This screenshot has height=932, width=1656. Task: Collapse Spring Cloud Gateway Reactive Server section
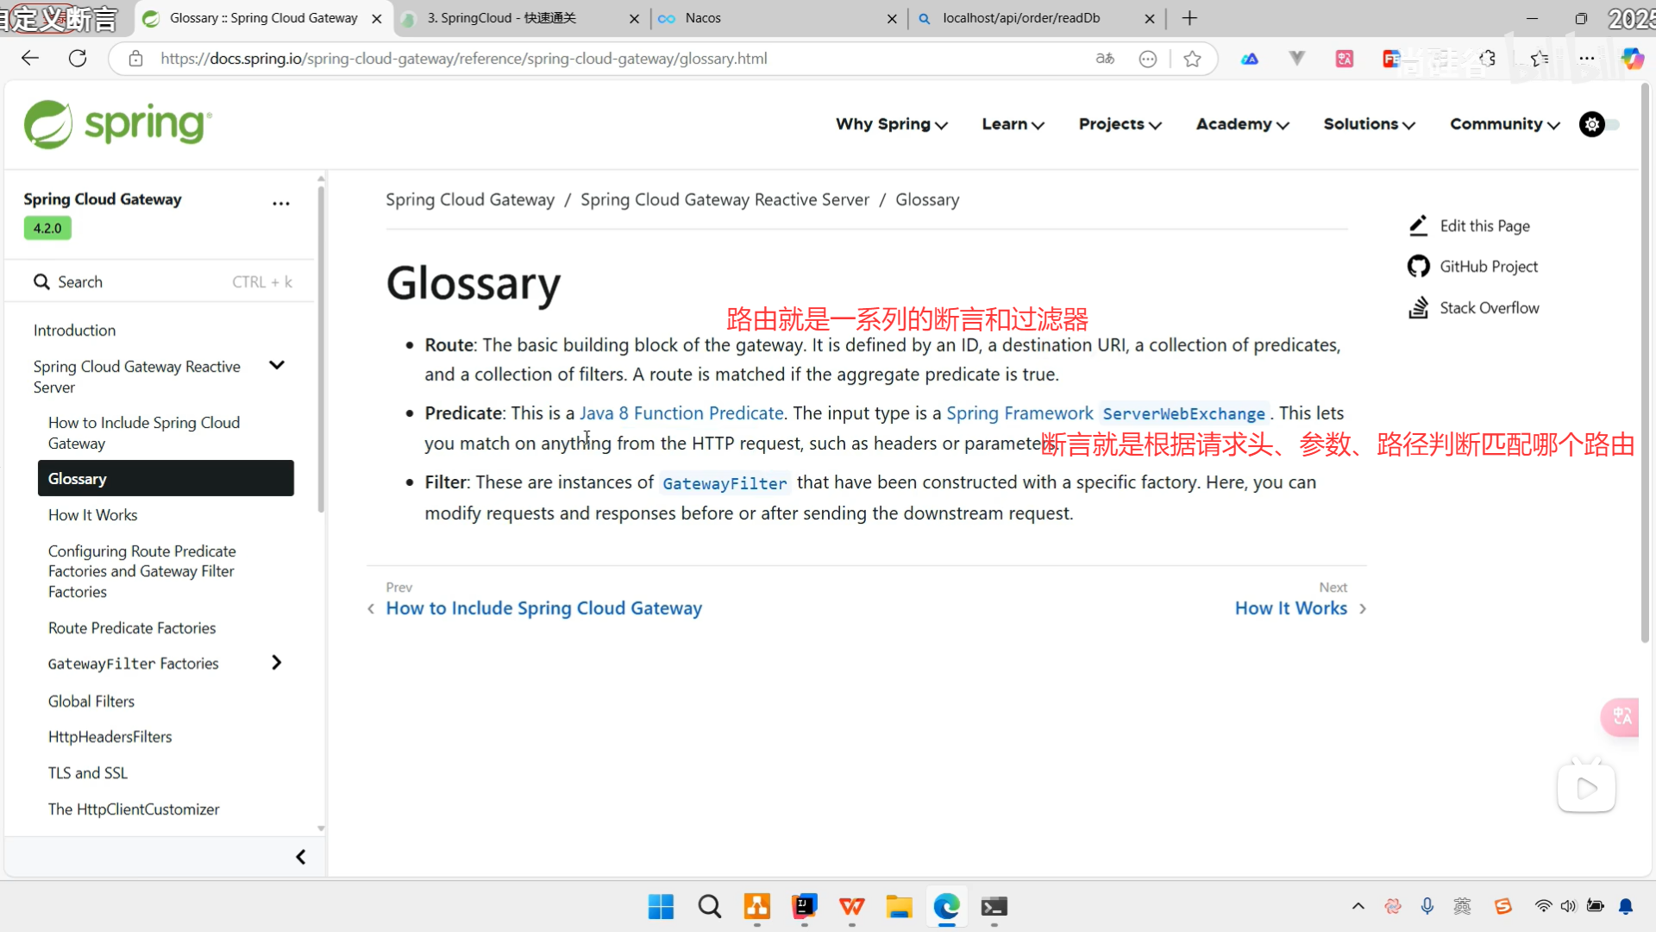point(277,366)
